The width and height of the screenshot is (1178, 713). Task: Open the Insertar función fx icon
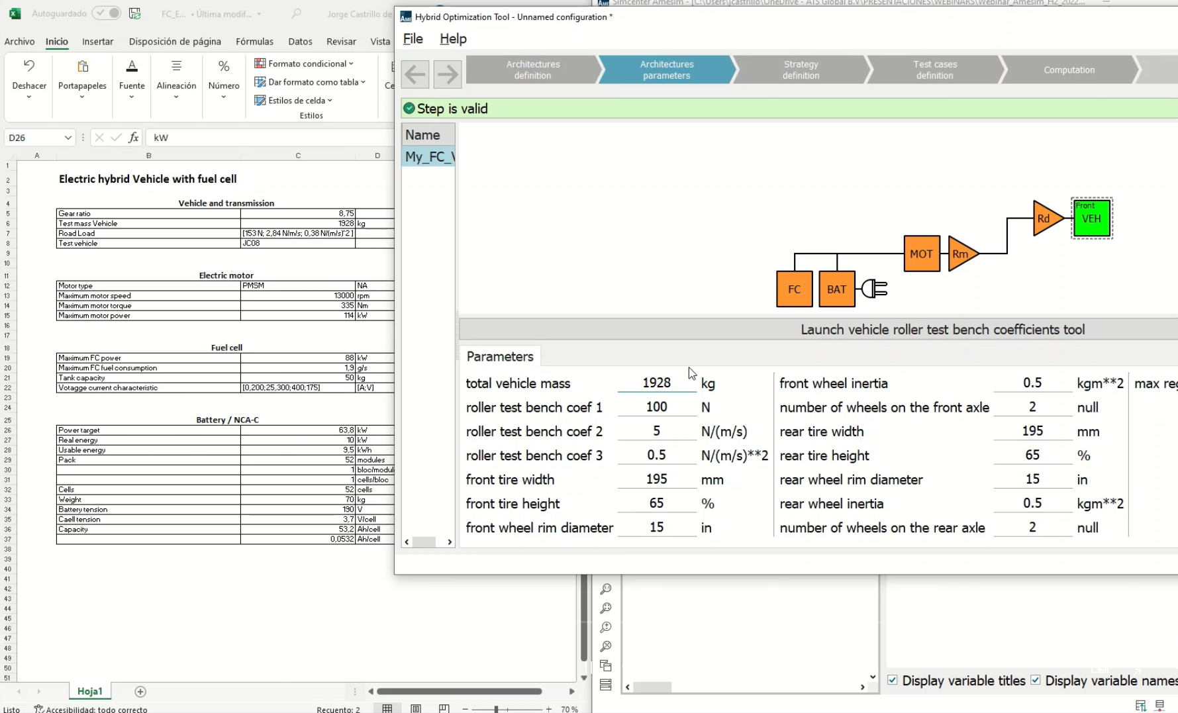click(133, 138)
